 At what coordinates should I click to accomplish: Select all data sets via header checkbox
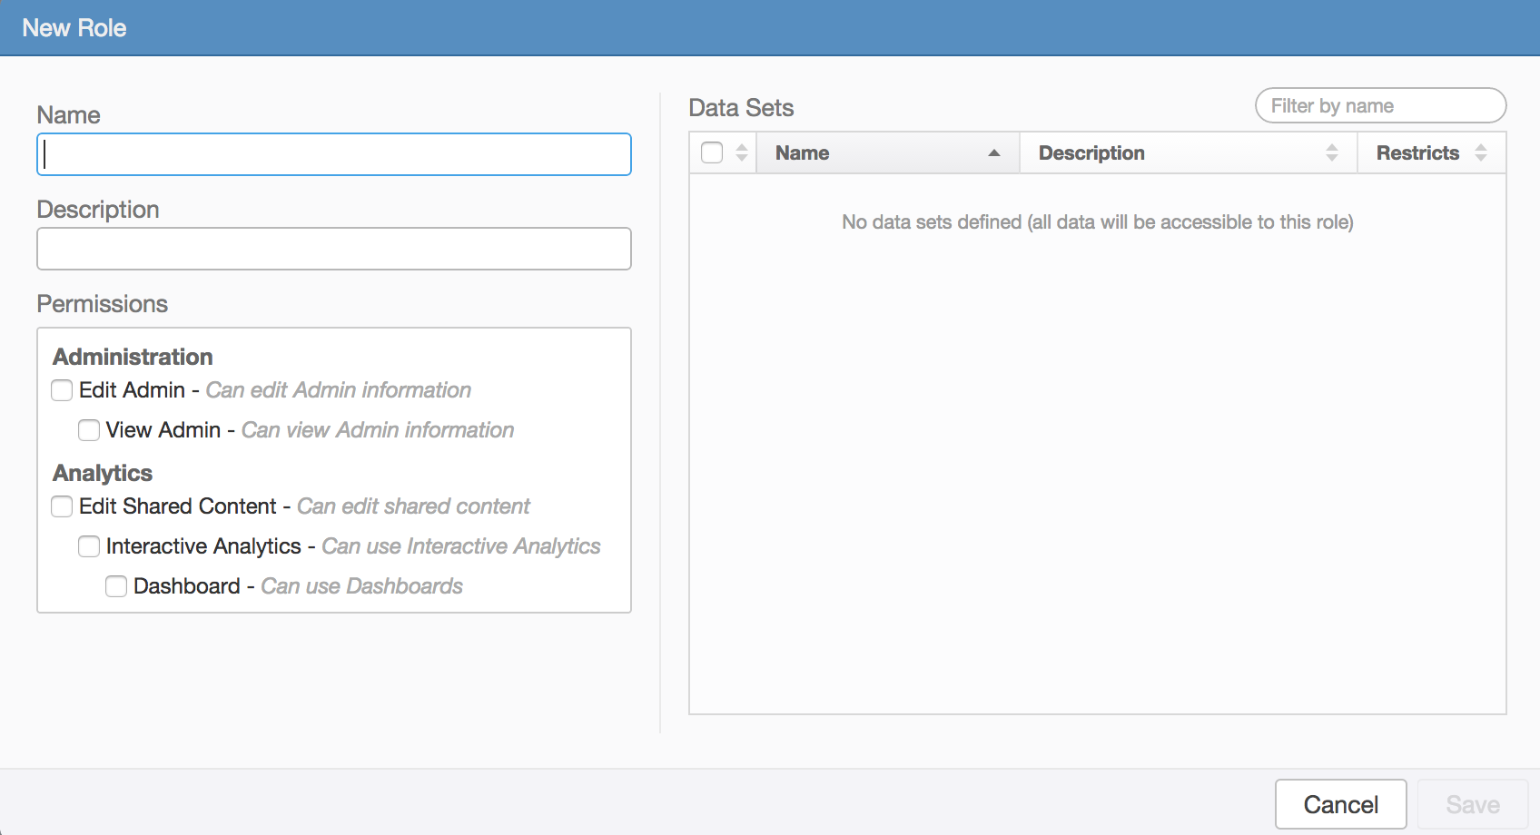712,152
